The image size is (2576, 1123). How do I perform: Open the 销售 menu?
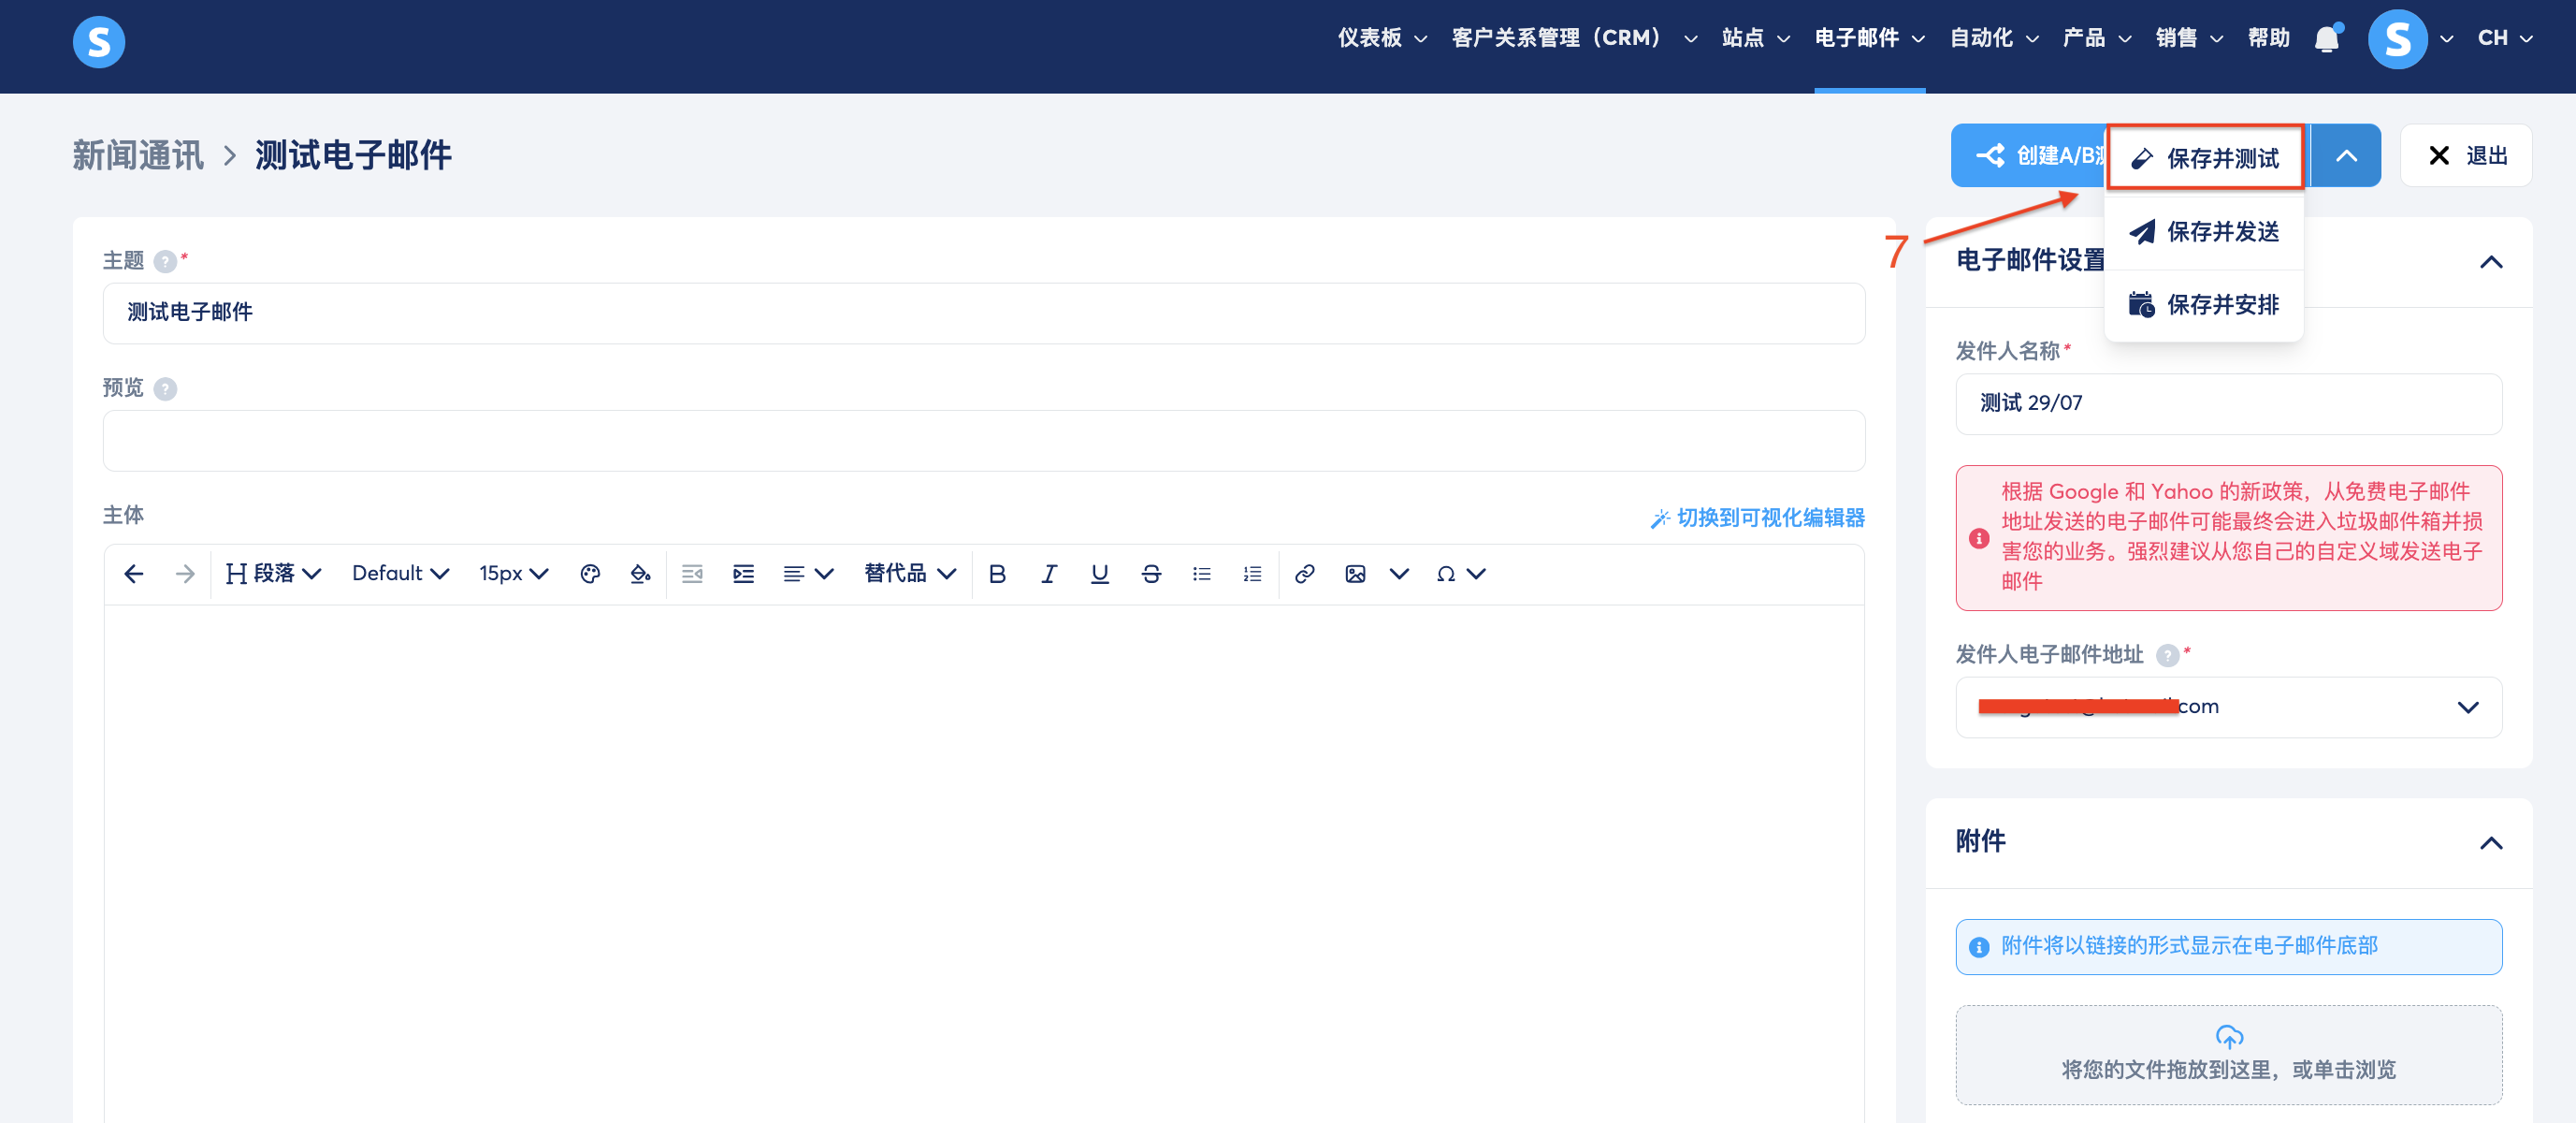point(2189,39)
